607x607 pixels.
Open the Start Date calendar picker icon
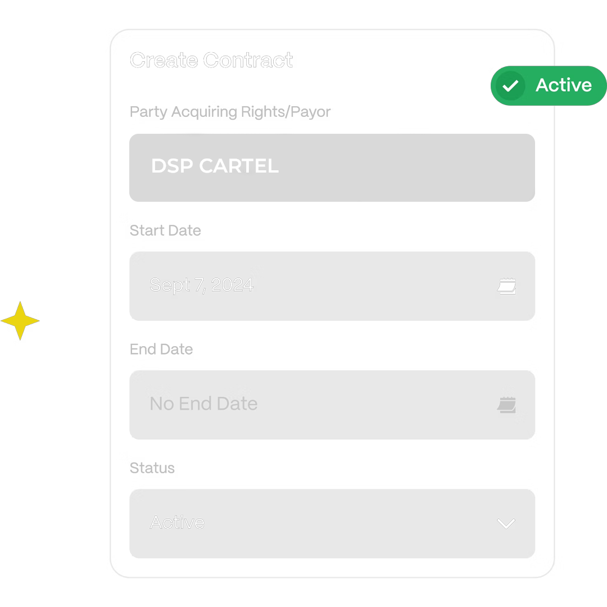click(x=506, y=286)
